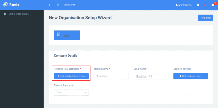Image resolution: width=218 pixels, height=108 pixels.
Task: Click the Parolla logo icon
Action: 5,5
